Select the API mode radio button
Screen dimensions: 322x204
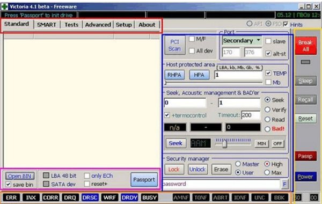tap(250, 24)
